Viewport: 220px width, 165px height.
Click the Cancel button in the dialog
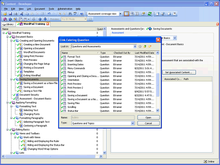point(148,123)
